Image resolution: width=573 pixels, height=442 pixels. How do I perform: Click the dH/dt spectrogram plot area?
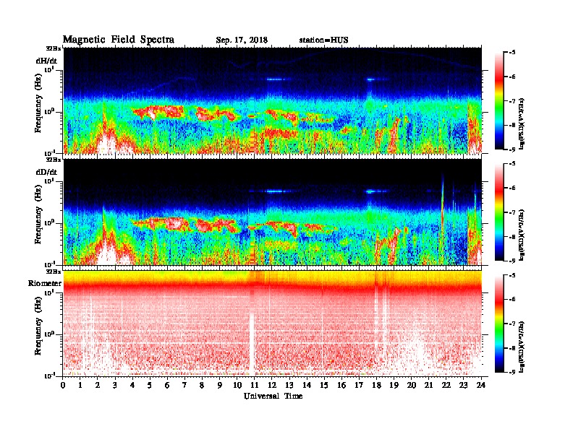(272, 100)
